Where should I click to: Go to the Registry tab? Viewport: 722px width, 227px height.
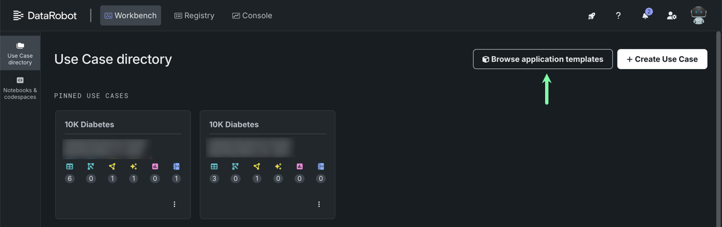(194, 16)
